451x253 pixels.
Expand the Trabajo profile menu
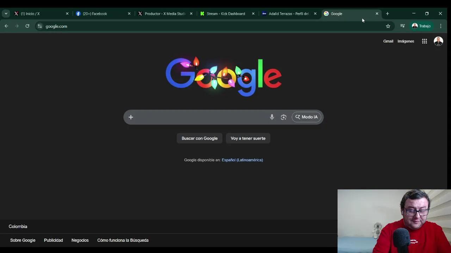click(421, 26)
